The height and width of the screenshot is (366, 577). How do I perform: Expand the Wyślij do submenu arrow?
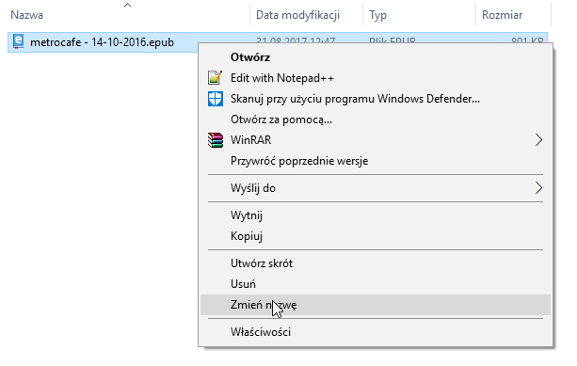(x=538, y=188)
